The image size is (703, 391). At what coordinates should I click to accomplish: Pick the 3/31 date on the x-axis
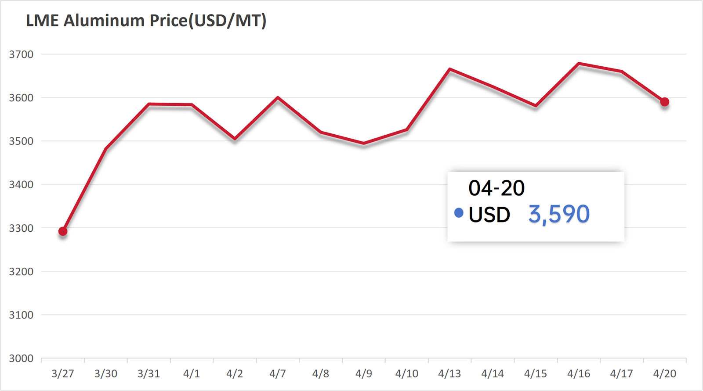[149, 374]
